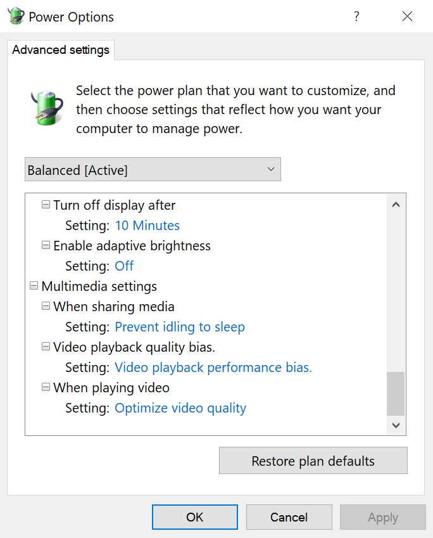Close the Power Options dialog

click(x=407, y=16)
